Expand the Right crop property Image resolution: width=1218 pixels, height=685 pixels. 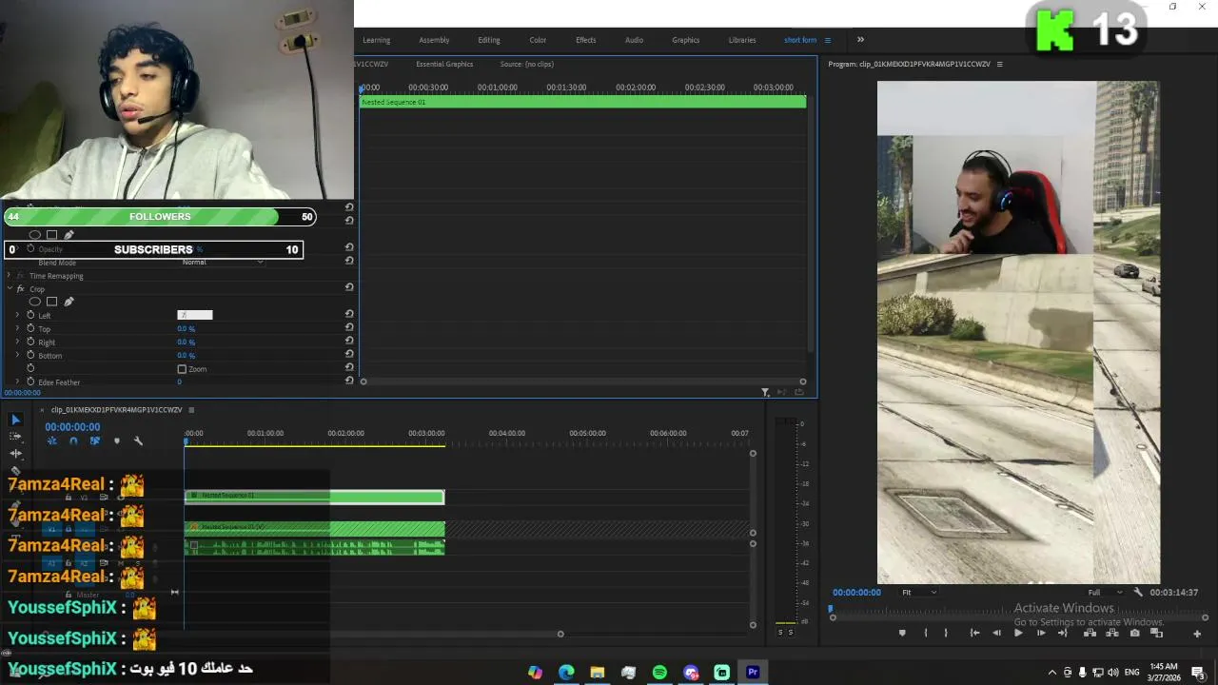coord(17,342)
